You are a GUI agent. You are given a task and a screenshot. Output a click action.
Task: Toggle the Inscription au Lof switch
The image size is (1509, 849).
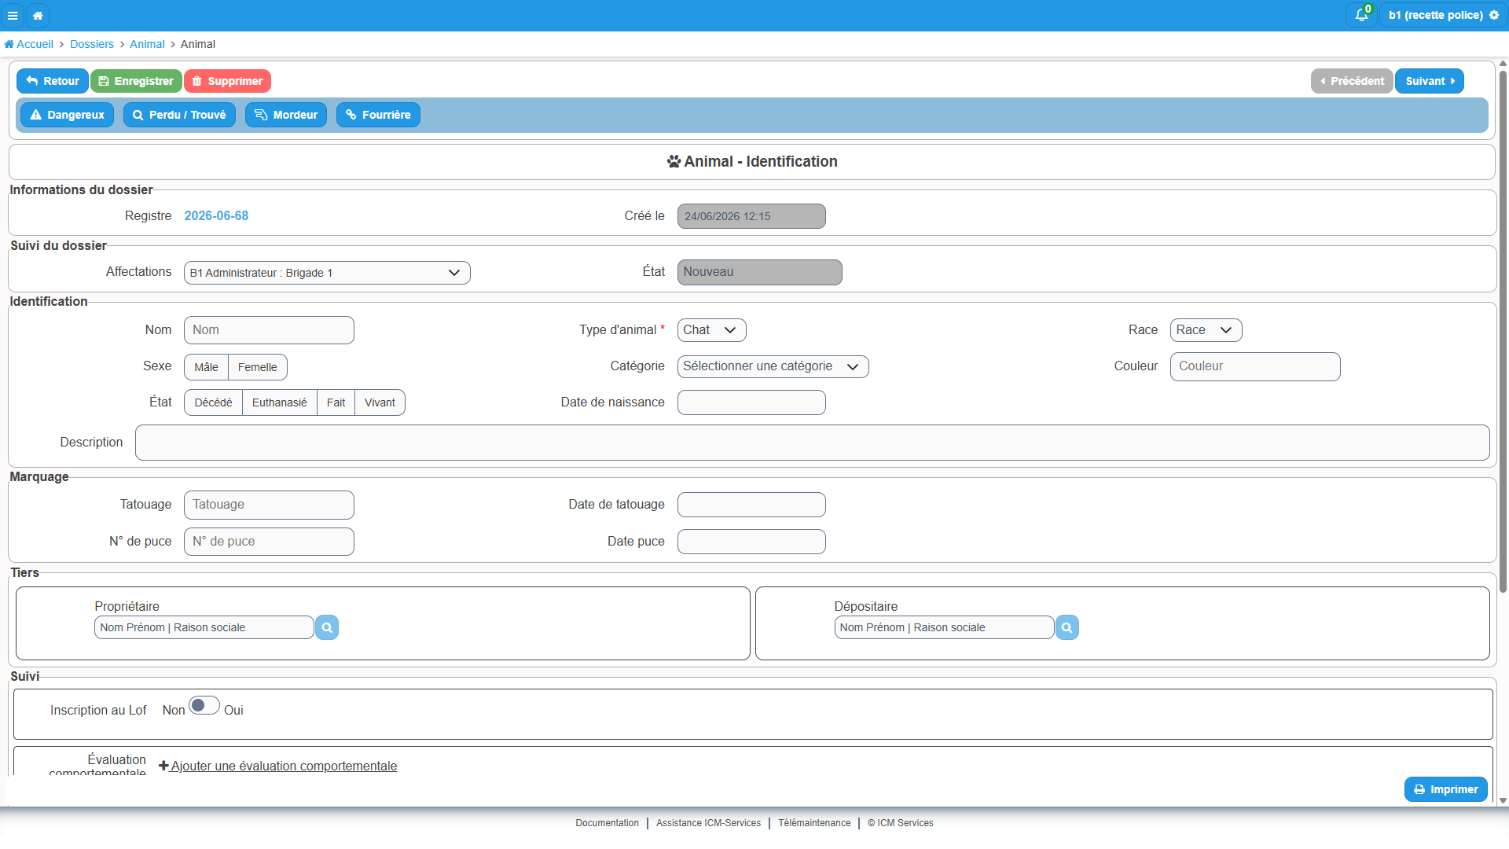point(204,706)
